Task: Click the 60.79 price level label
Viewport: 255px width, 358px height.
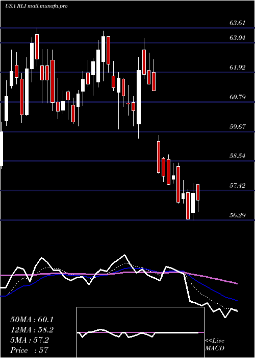Action: click(238, 97)
